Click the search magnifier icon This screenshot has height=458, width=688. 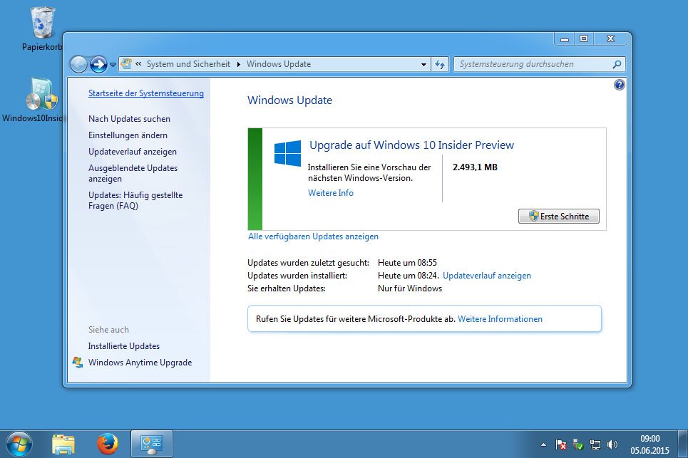click(617, 64)
